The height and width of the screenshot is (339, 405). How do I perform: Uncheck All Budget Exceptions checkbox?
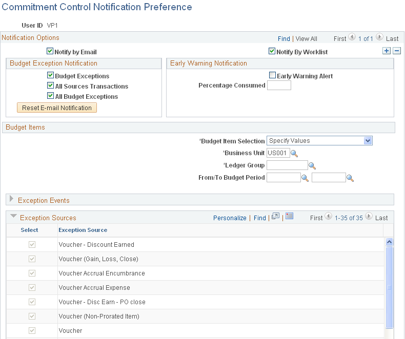pos(50,96)
